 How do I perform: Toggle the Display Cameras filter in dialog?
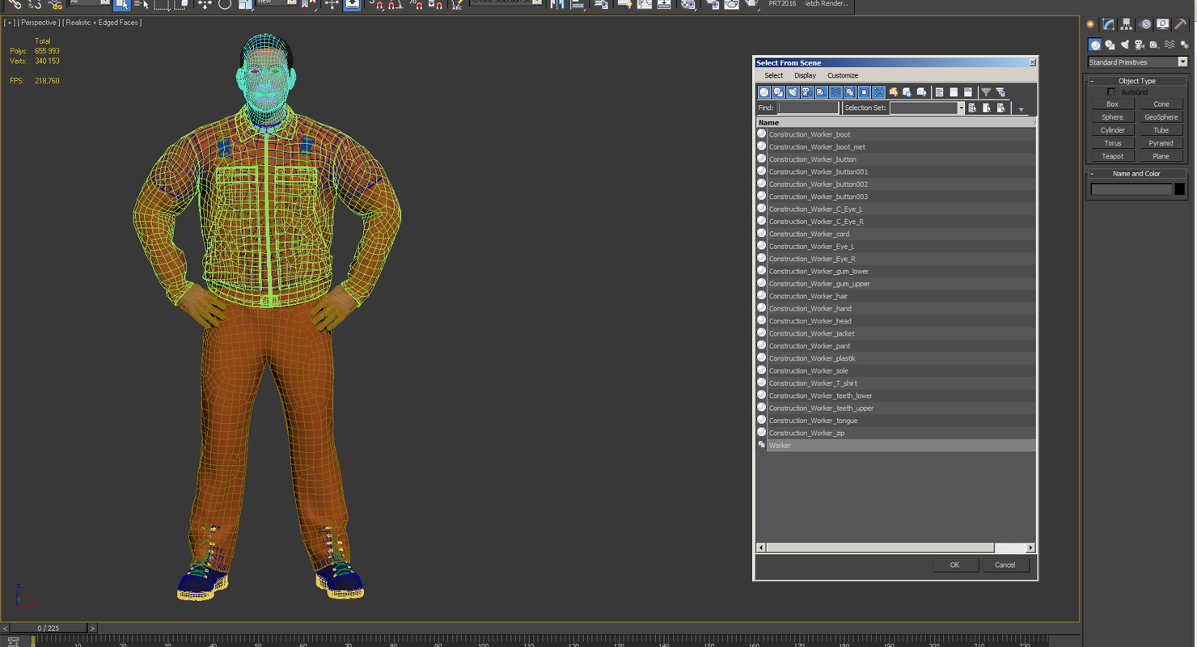tap(806, 92)
